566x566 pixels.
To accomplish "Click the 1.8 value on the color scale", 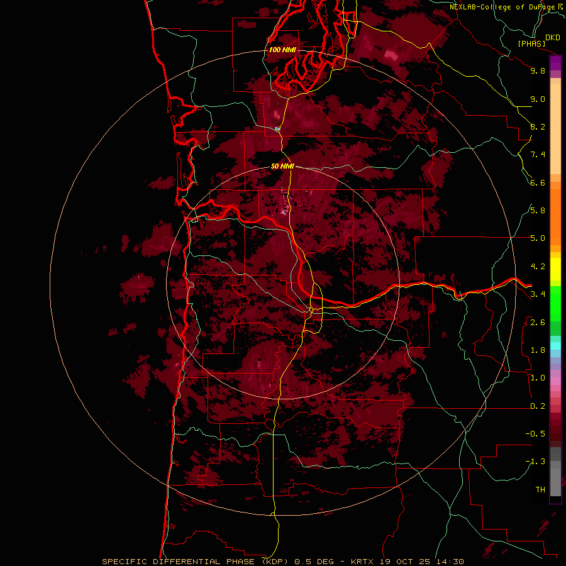I will (x=538, y=350).
